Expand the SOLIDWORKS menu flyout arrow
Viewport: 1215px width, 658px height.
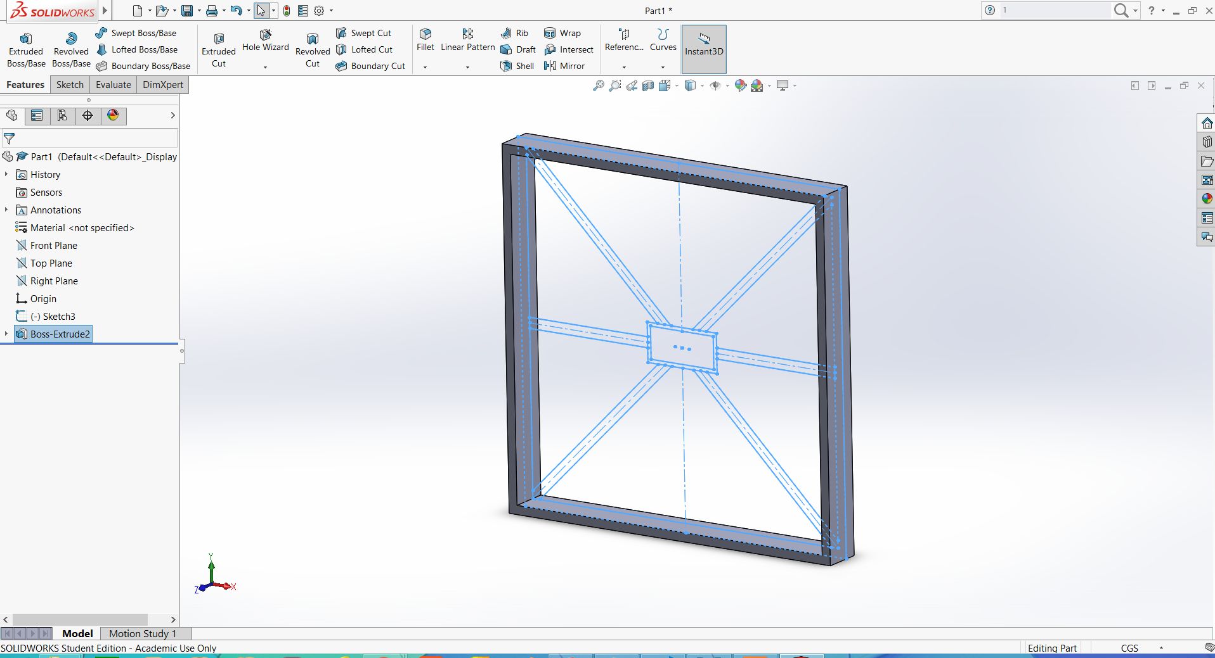coord(105,11)
